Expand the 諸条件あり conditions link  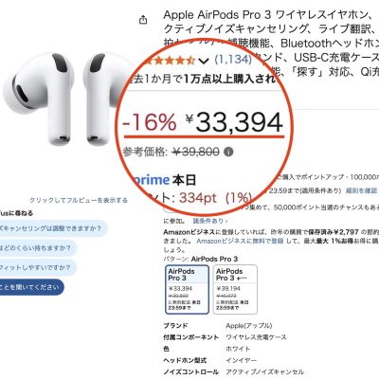tap(210, 221)
